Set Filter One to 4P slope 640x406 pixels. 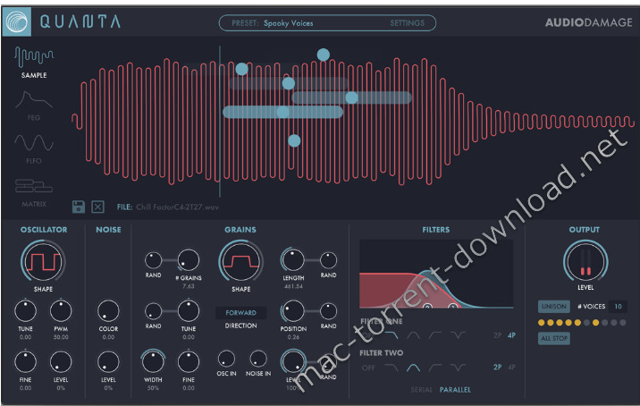coord(511,335)
